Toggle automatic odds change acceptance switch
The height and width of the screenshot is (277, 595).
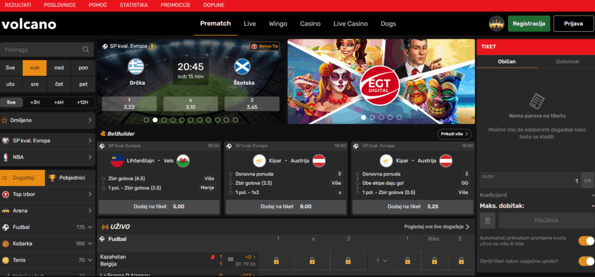click(586, 240)
